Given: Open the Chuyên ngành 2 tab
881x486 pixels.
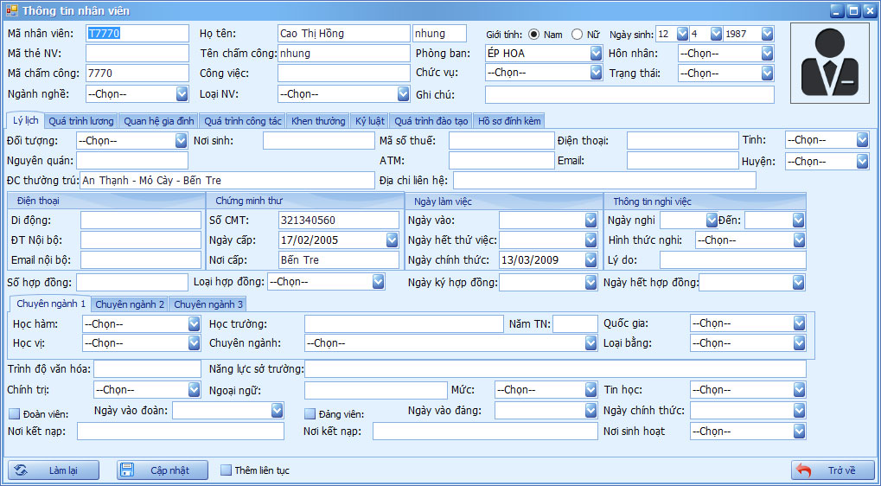Looking at the screenshot, I should pyautogui.click(x=130, y=304).
